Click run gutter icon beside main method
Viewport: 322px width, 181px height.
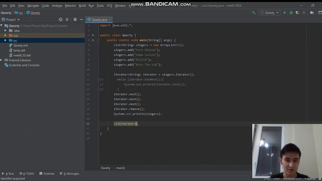pos(93,40)
